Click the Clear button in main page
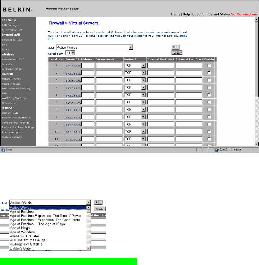259x265 pixels. [x=177, y=53]
